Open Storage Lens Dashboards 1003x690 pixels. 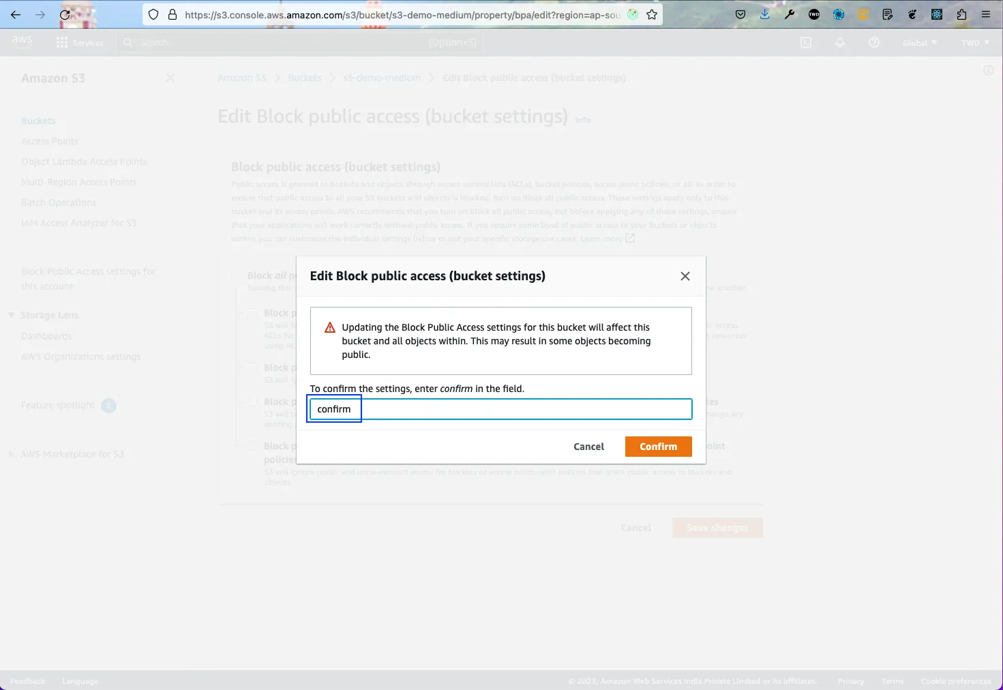[x=46, y=336]
